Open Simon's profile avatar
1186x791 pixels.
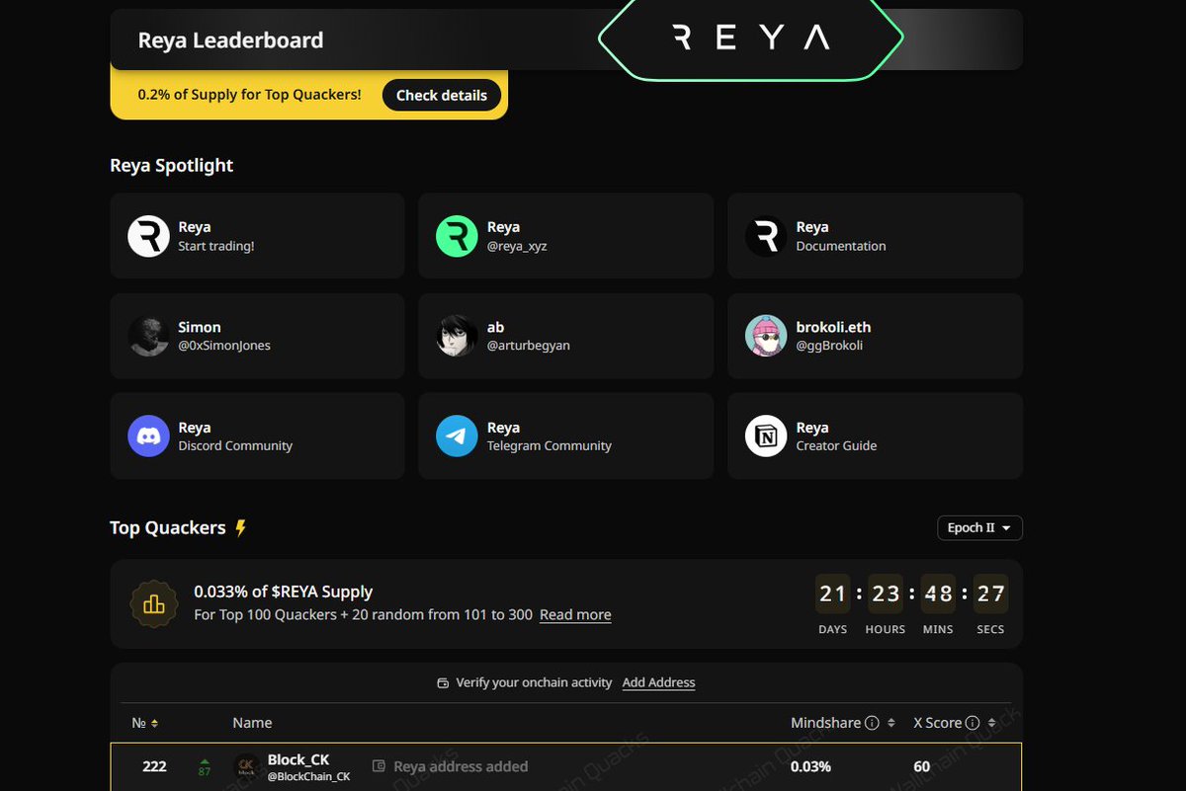148,336
